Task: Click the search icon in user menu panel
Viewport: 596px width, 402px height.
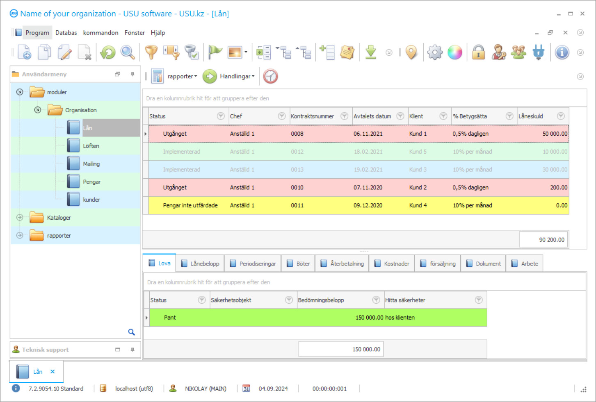Action: tap(131, 332)
